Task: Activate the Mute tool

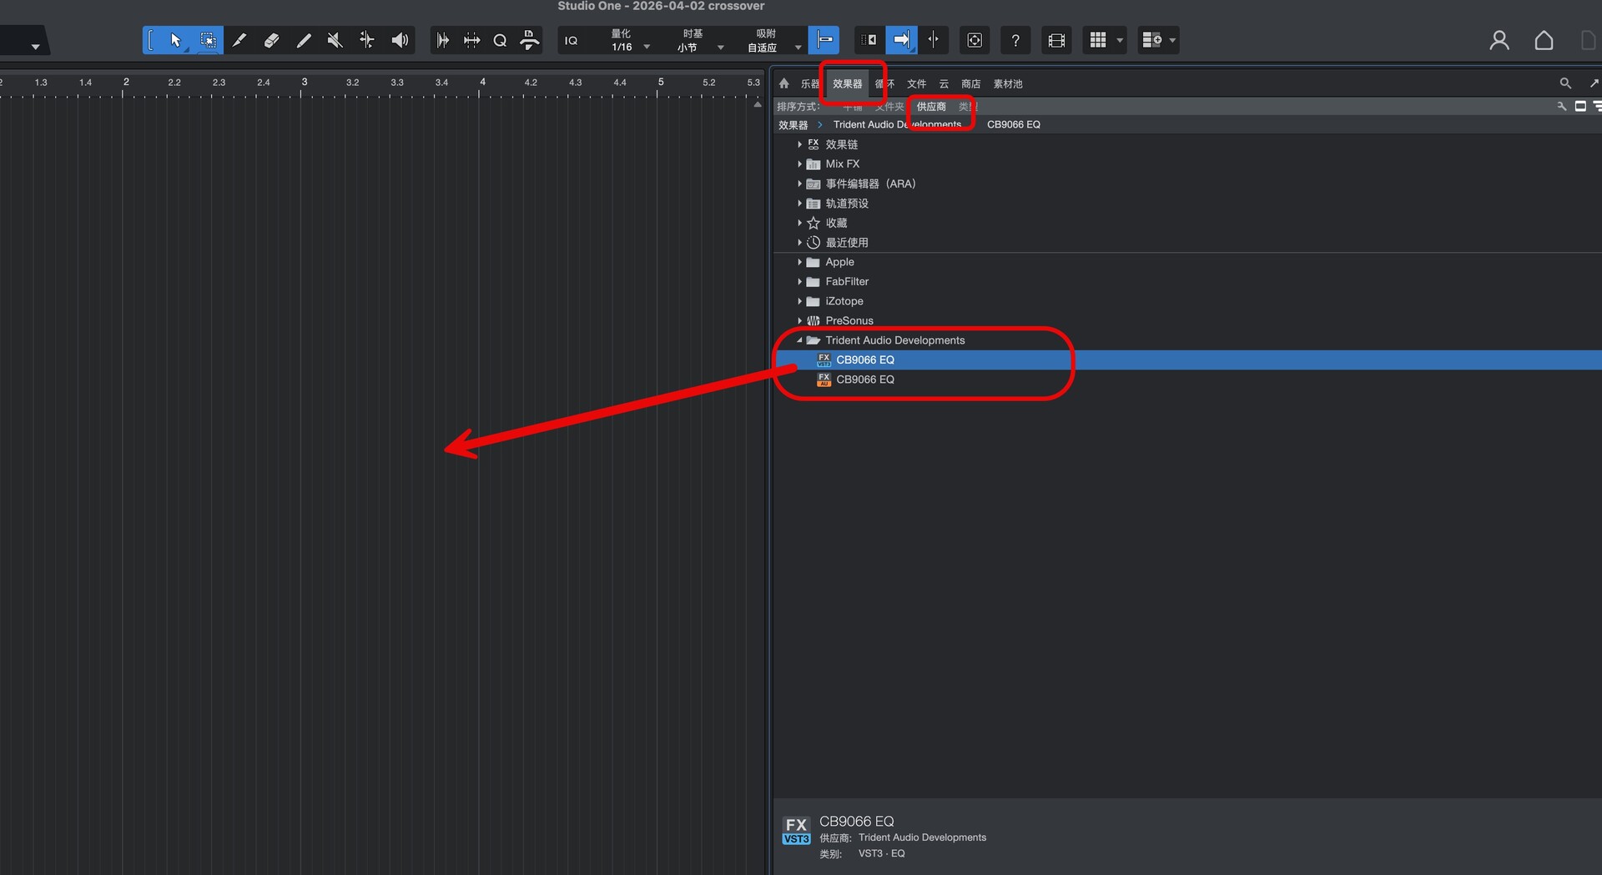Action: [335, 40]
